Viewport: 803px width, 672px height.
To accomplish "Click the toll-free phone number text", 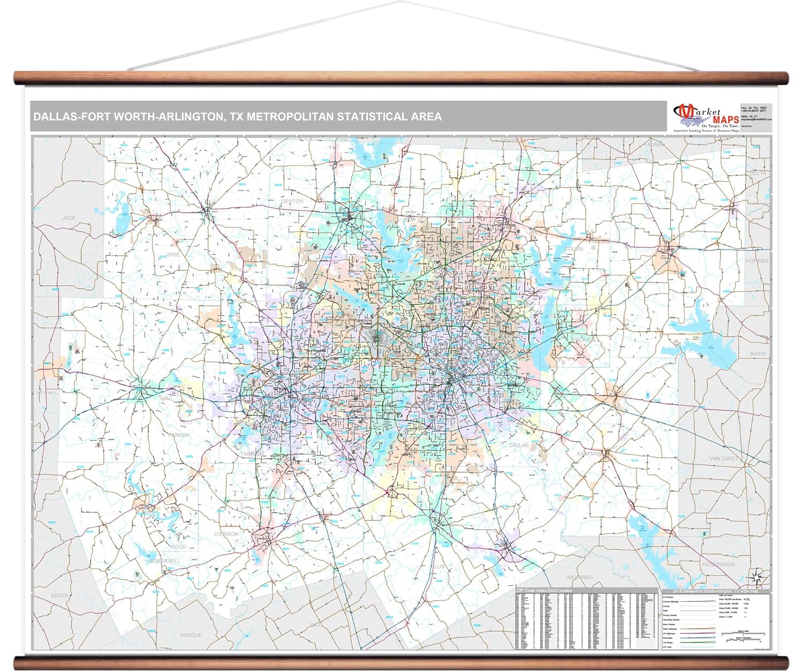I will click(754, 111).
